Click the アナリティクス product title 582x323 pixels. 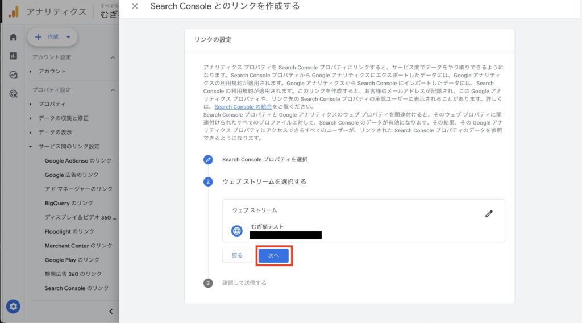[x=56, y=12]
